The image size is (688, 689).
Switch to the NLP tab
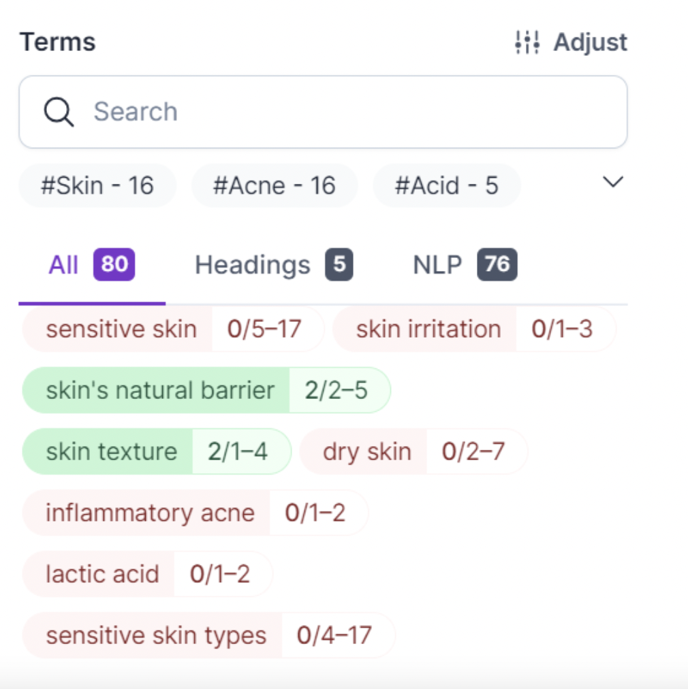[437, 265]
